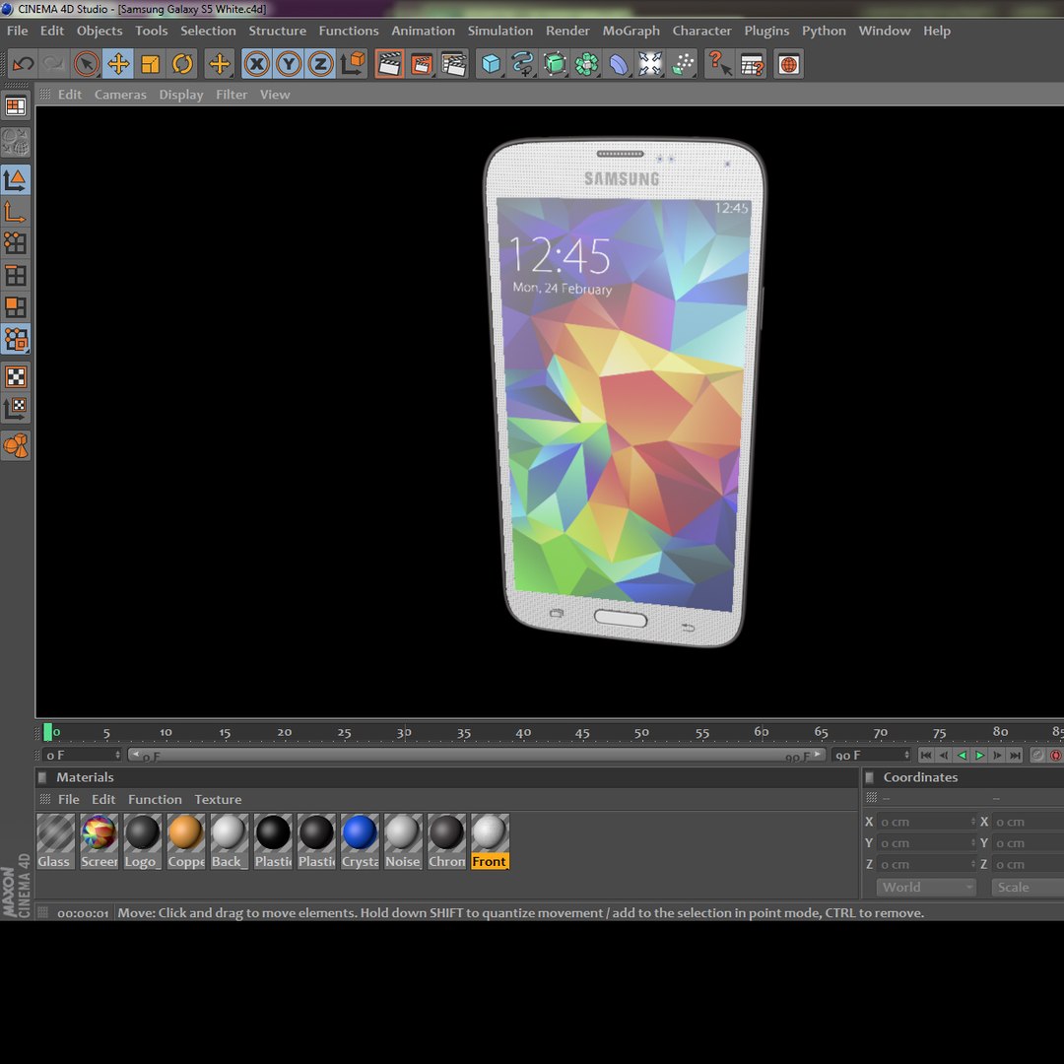Toggle the highlighted component selection mode icon

coord(16,339)
